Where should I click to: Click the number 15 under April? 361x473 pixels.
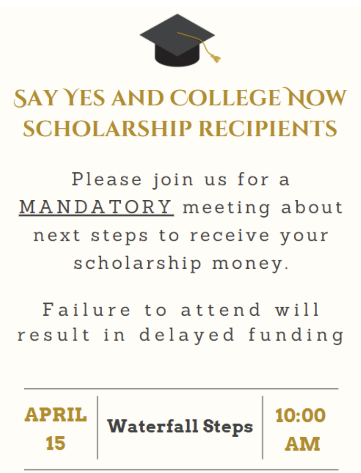56,443
